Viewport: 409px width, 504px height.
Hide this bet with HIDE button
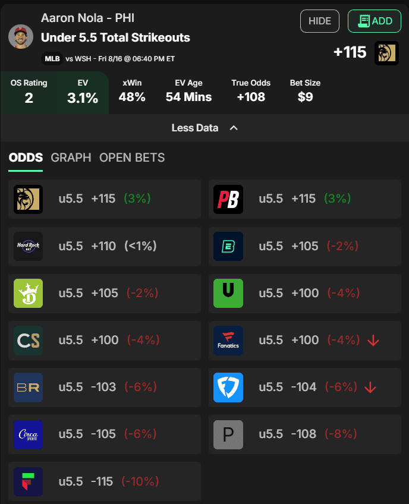(320, 21)
